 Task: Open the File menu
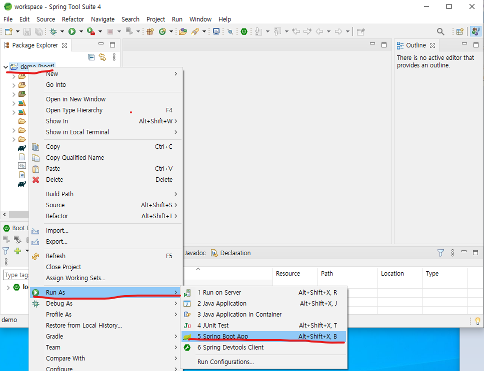[8, 19]
